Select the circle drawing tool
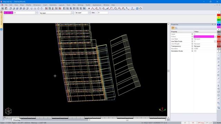Screen dimensions: 221x124 point(115,8)
